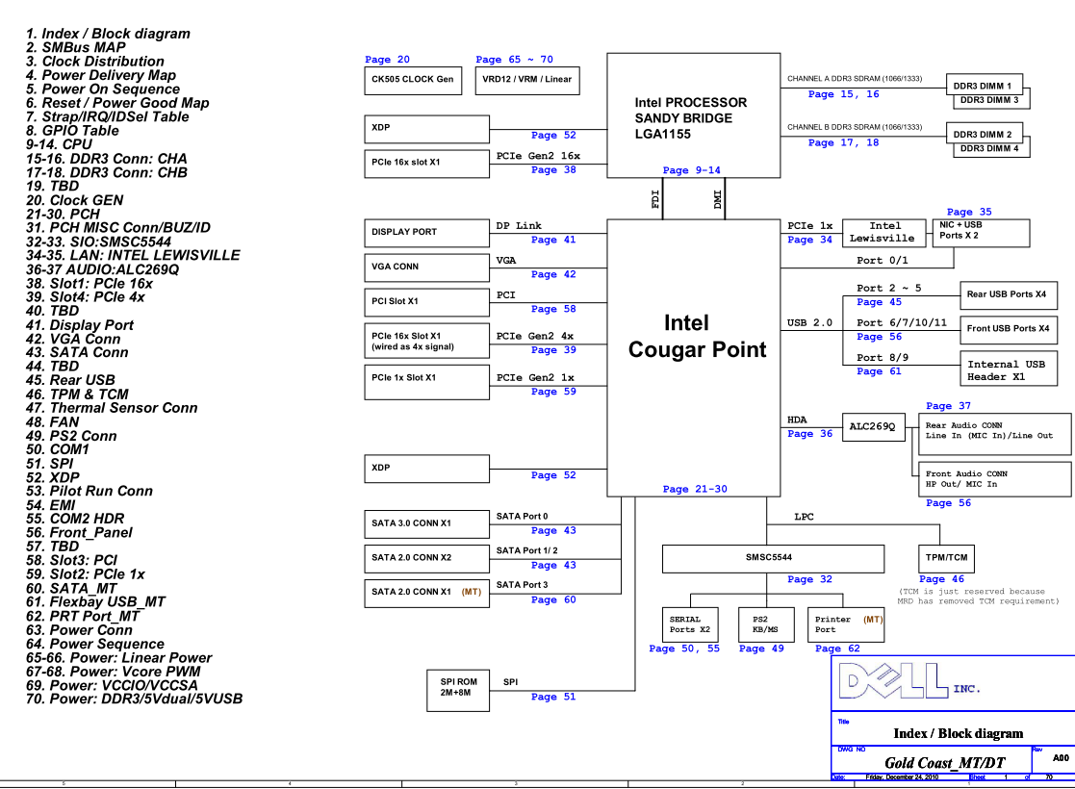Click the "Page 15, 16" reference
The width and height of the screenshot is (1075, 789).
(843, 94)
